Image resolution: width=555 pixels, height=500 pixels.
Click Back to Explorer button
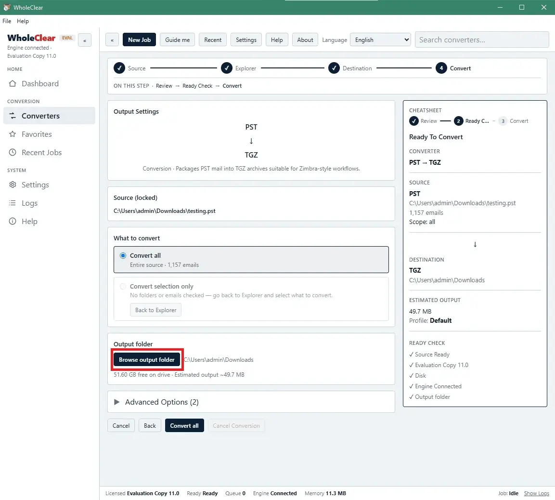[x=156, y=310]
